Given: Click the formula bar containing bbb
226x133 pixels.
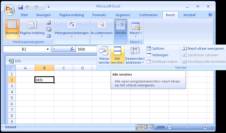Looking at the screenshot, I should (86, 49).
